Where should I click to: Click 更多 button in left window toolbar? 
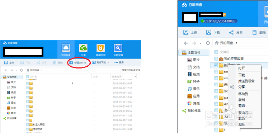[119, 62]
